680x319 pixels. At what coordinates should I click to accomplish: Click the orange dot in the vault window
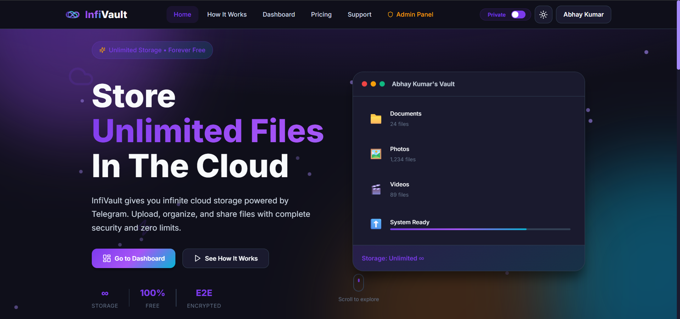[373, 84]
